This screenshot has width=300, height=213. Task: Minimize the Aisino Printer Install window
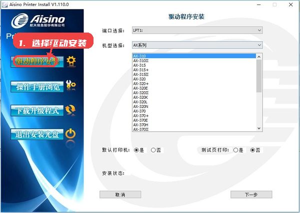pyautogui.click(x=259, y=5)
